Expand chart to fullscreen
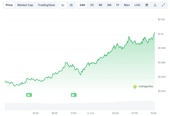170x116 pixels. coord(163,5)
